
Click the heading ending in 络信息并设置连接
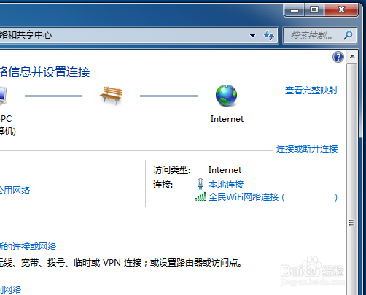click(x=44, y=72)
